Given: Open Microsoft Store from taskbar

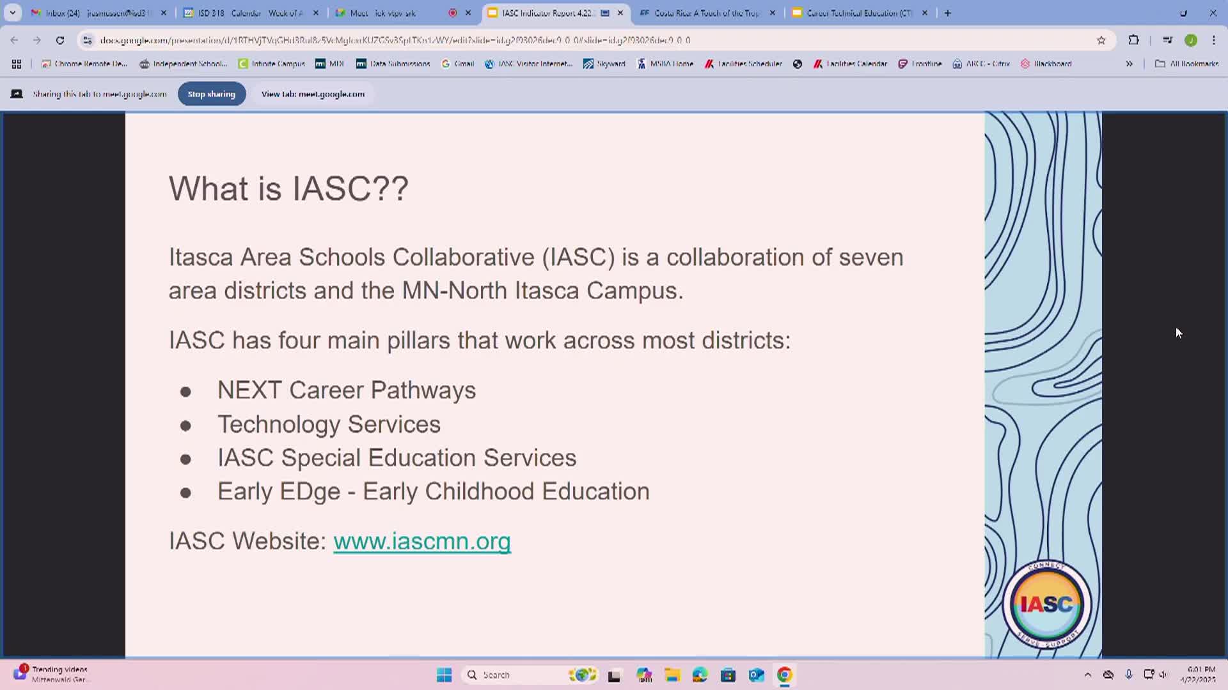Looking at the screenshot, I should tap(728, 675).
